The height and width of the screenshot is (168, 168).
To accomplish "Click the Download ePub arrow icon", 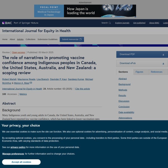I will click(x=163, y=64).
